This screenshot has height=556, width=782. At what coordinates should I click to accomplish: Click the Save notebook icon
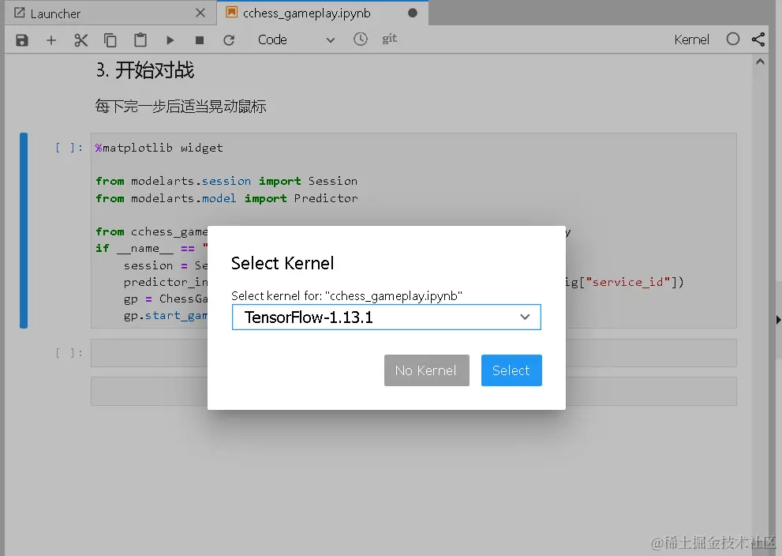click(x=22, y=40)
